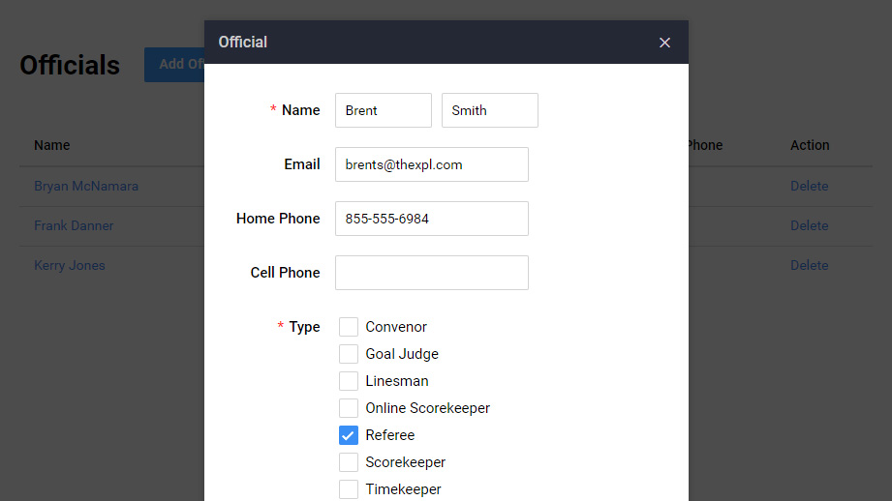Image resolution: width=892 pixels, height=501 pixels.
Task: Open the Kerry Jones official link
Action: [x=70, y=265]
